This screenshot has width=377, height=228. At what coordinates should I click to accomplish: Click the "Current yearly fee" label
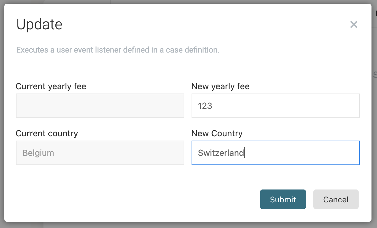[51, 86]
